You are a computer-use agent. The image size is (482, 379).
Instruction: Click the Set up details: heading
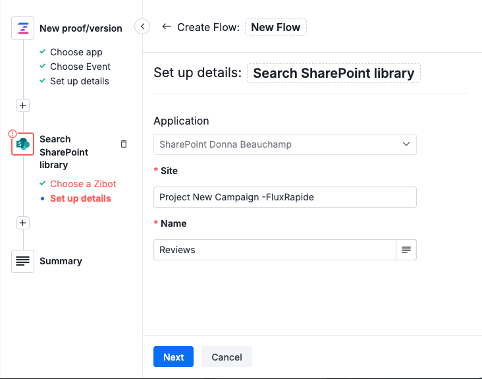(x=198, y=73)
